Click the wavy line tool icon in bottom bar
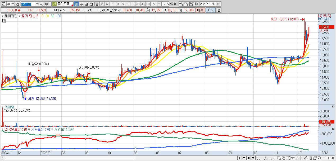The image size is (336, 161). [x=297, y=158]
